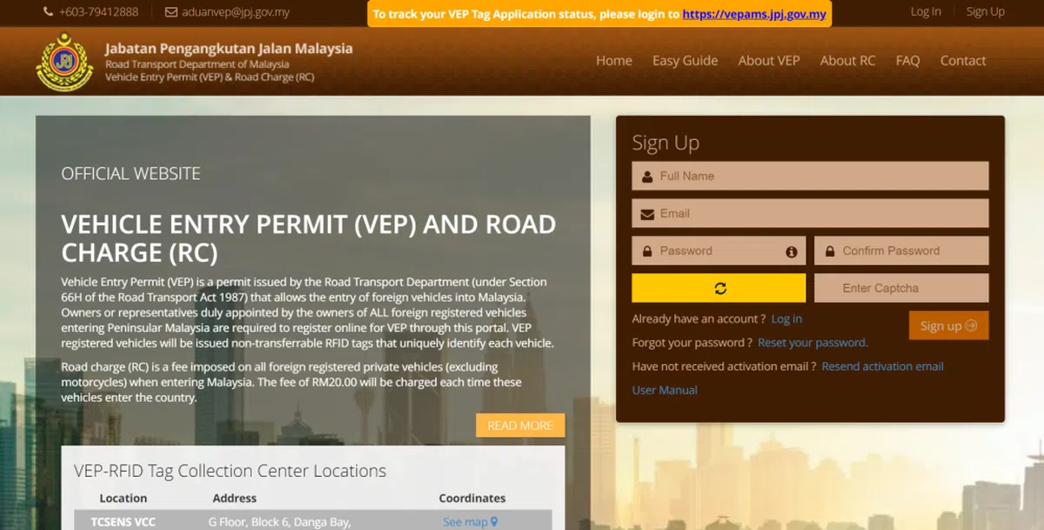Viewport: 1044px width, 530px height.
Task: Click the phone icon in top bar
Action: pyautogui.click(x=48, y=12)
